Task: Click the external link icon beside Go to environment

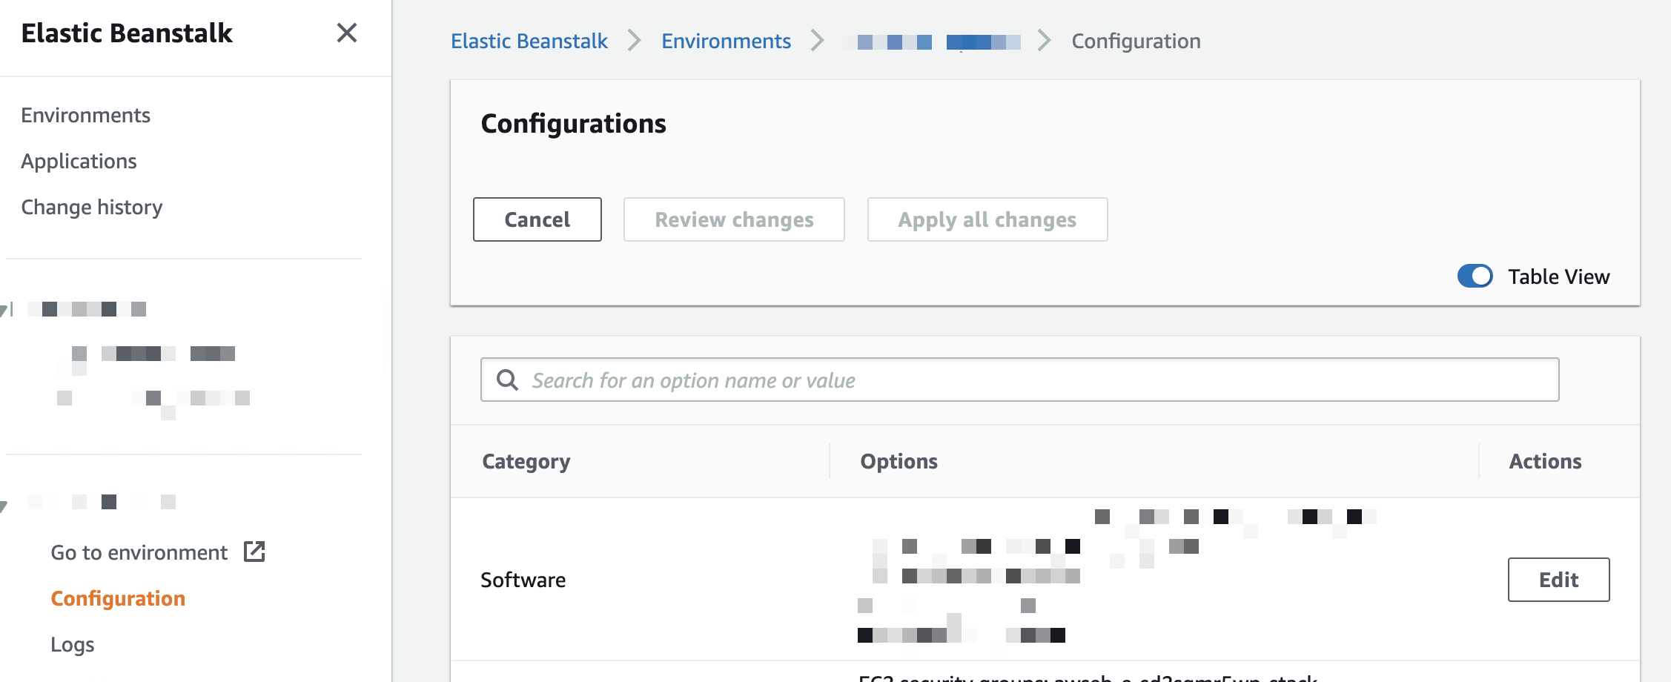Action: tap(254, 552)
